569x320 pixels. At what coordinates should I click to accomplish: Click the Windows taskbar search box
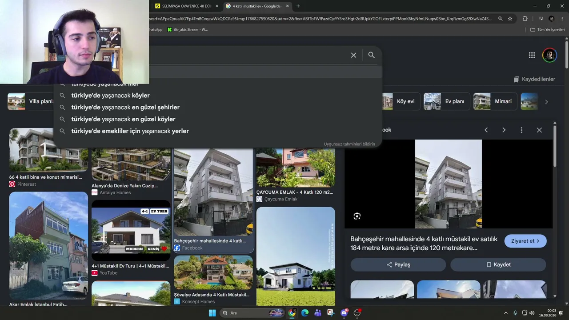click(252, 313)
